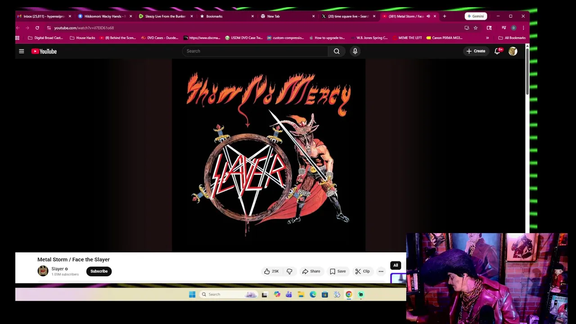Open the YouTube guide hamburger menu
The width and height of the screenshot is (576, 324).
[21, 51]
